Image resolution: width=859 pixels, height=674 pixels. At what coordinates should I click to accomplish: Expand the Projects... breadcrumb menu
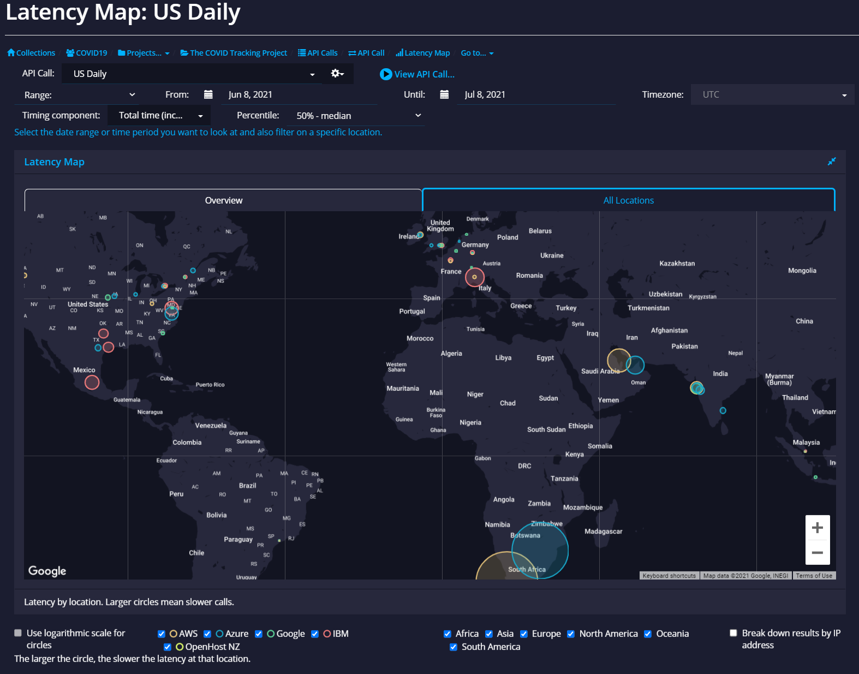pos(144,53)
